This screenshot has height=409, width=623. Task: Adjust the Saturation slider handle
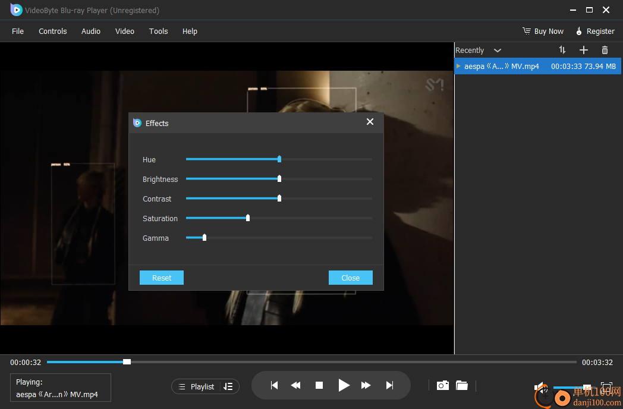248,218
